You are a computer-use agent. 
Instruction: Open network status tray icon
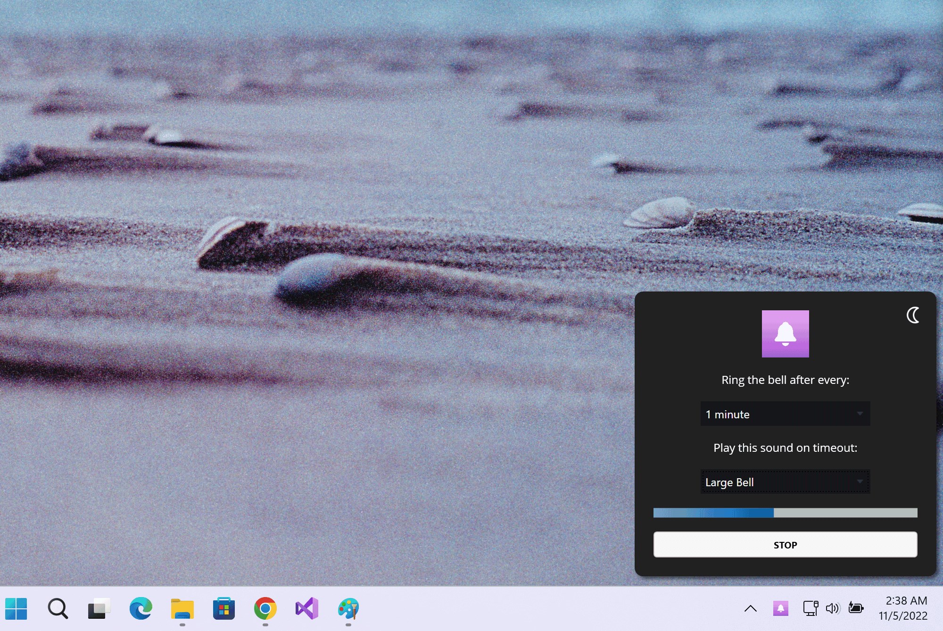click(x=810, y=608)
